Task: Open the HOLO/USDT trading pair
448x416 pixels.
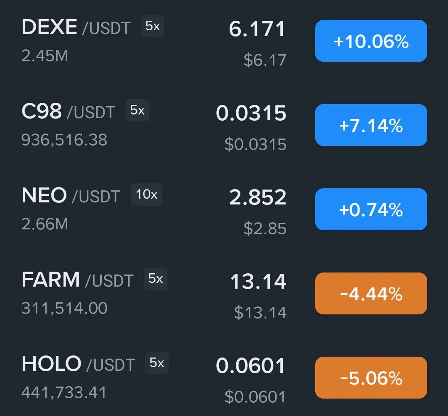Action: click(x=78, y=364)
